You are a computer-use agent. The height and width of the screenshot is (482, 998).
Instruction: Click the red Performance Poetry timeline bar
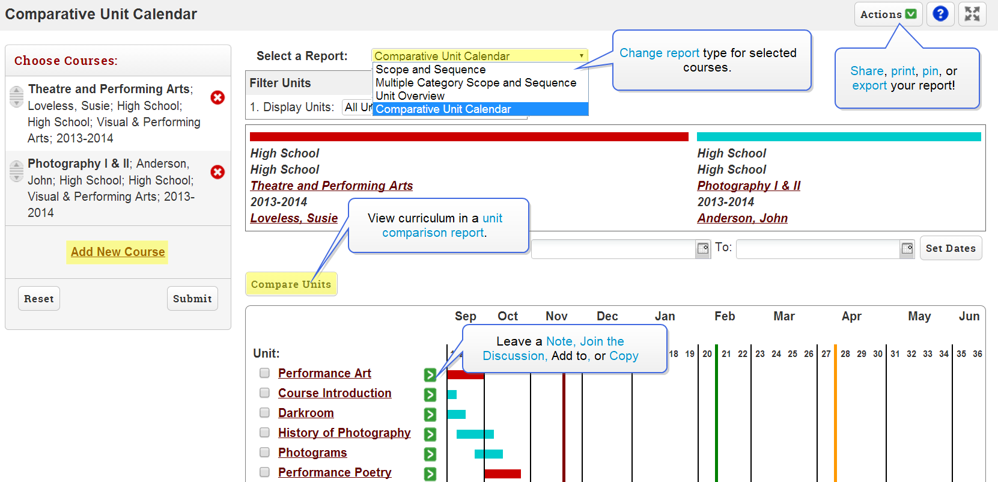502,474
